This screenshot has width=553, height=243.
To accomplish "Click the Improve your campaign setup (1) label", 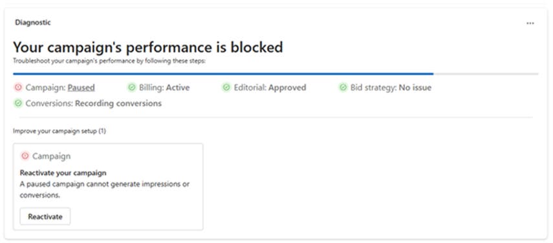I will (x=60, y=131).
